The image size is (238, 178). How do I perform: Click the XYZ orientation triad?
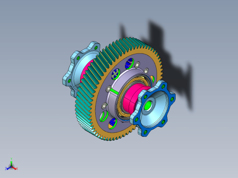pos(11,164)
